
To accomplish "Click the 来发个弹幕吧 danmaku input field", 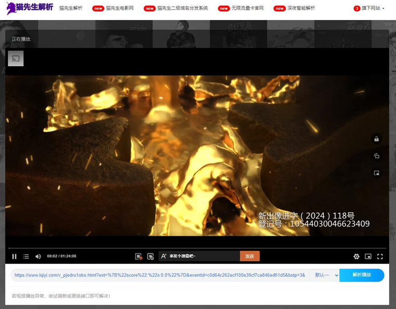I will coord(203,256).
